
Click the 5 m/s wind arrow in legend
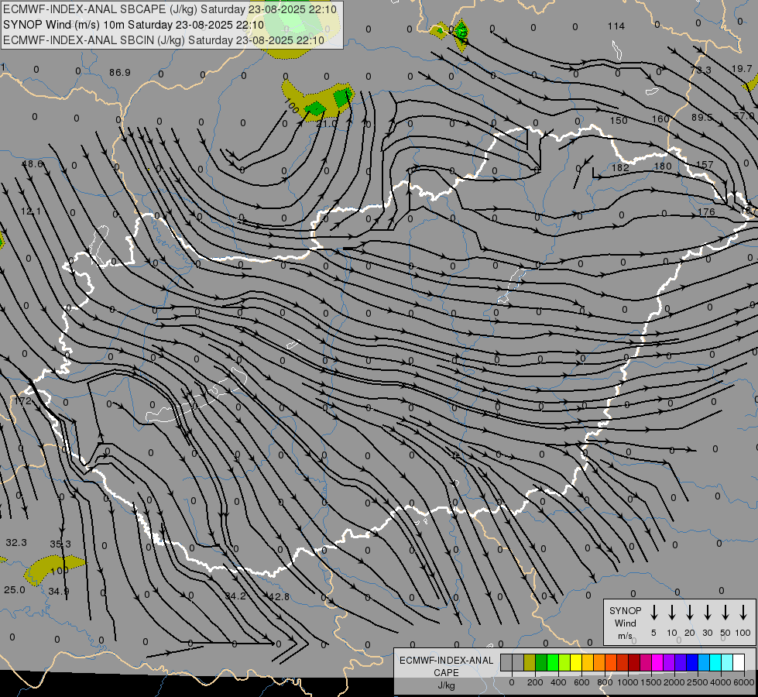653,613
